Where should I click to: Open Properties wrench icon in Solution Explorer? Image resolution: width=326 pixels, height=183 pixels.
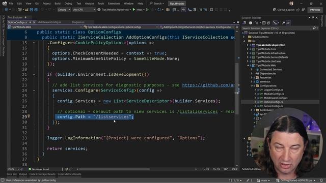click(x=283, y=23)
